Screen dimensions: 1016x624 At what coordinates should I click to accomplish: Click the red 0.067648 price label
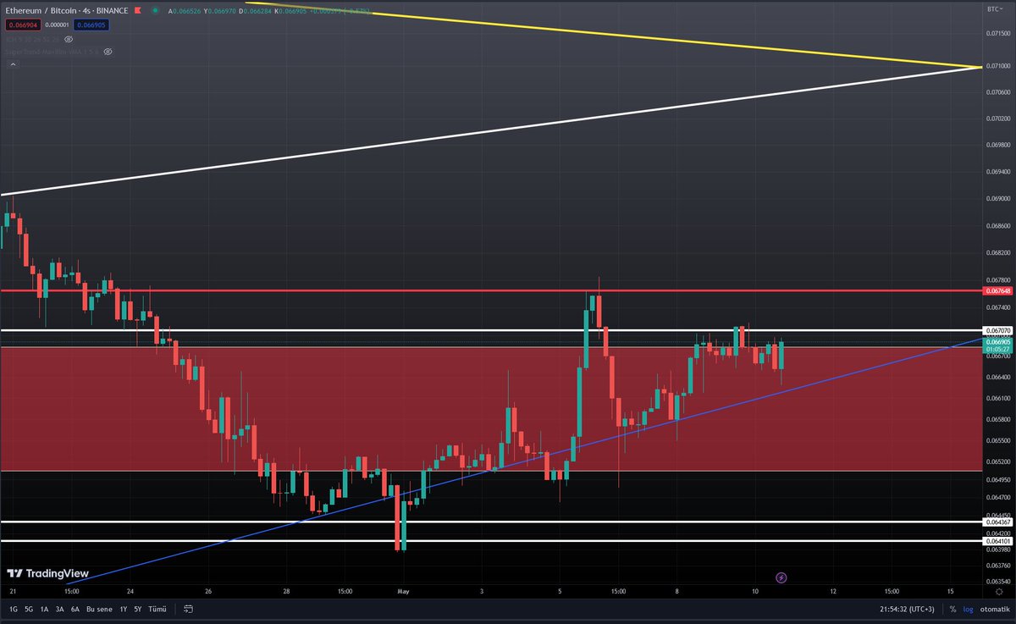(x=998, y=290)
